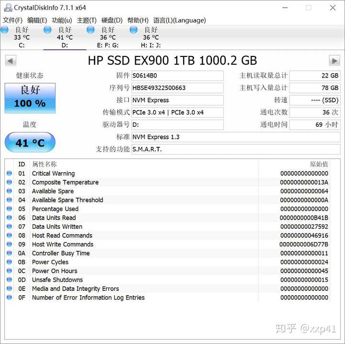Open the 编辑(E) menu
Screen dimensions: 345x344
[x=37, y=21]
